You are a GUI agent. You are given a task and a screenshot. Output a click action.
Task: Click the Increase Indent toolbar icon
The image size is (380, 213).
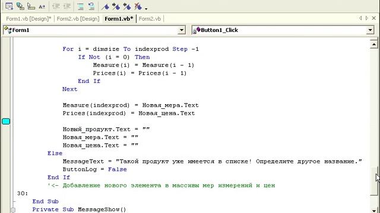tap(67, 7)
